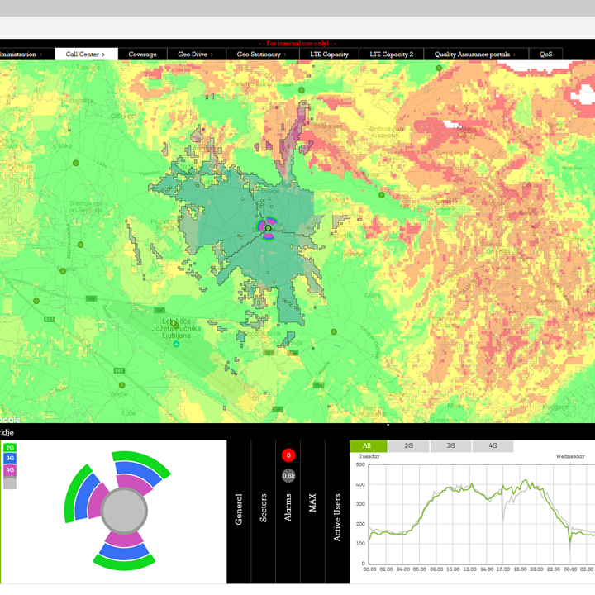The width and height of the screenshot is (595, 595).
Task: Open the LTE Capacity 2 menu item
Action: click(391, 55)
